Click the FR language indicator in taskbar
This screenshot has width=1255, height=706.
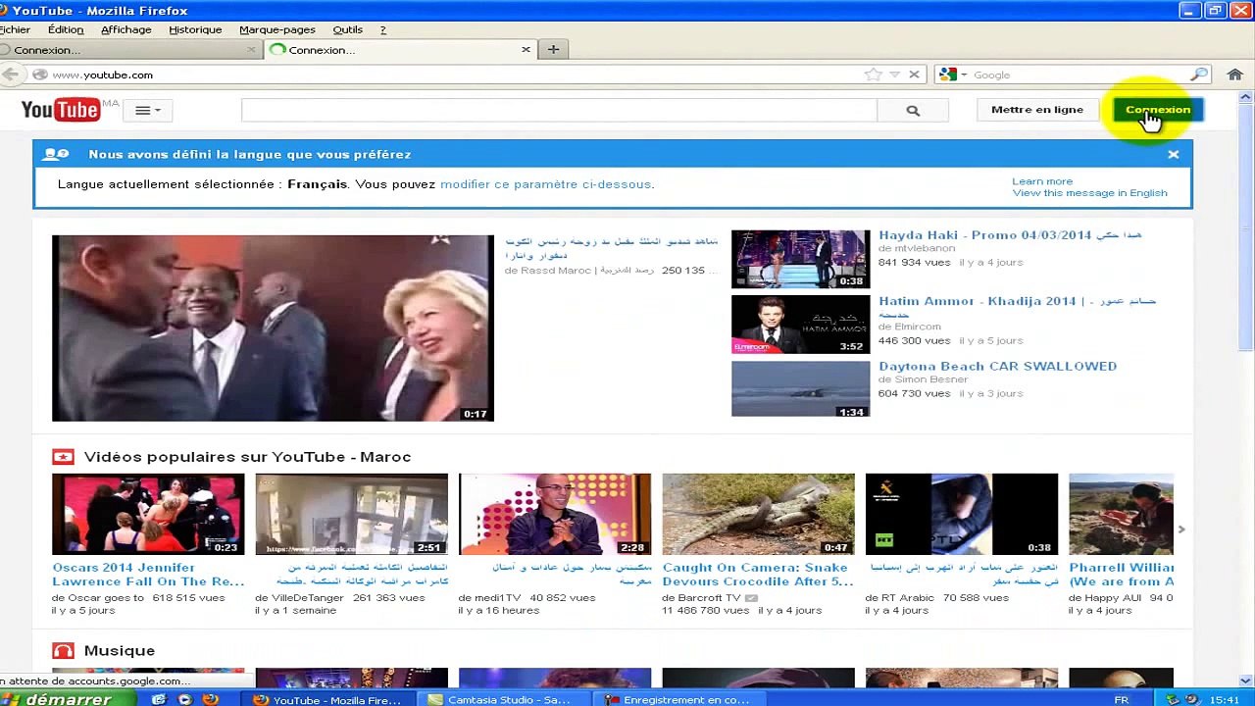click(1121, 699)
